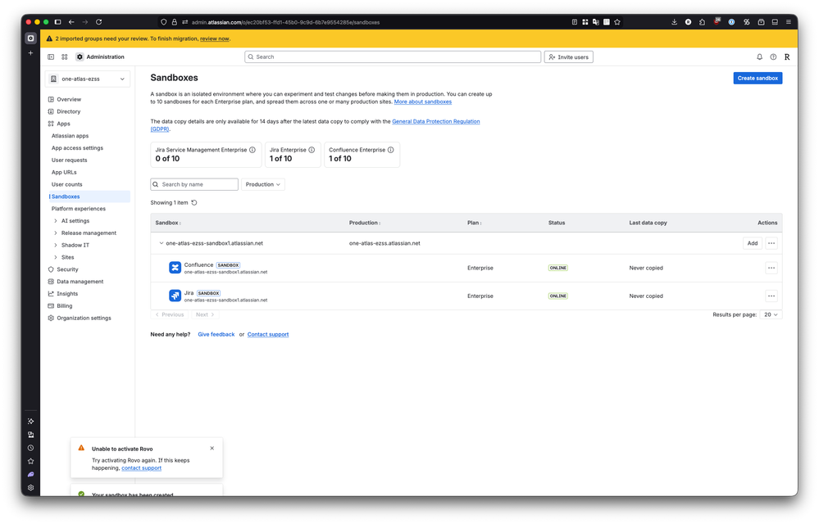Click the Confluence app icon

(x=175, y=268)
